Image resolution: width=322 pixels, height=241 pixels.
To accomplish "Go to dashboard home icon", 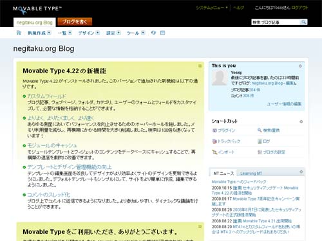I will [19, 33].
